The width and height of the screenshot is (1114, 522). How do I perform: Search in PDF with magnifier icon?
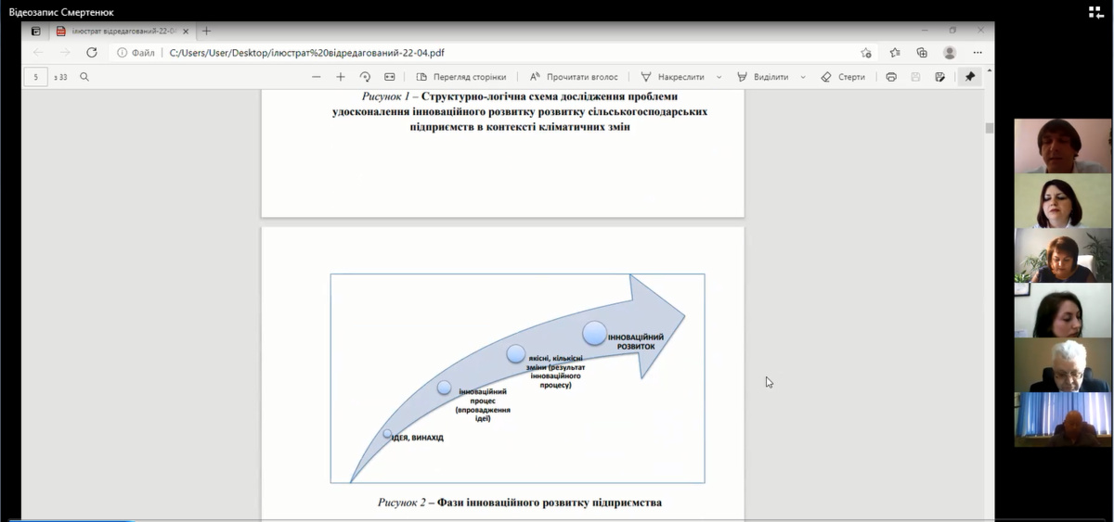84,77
